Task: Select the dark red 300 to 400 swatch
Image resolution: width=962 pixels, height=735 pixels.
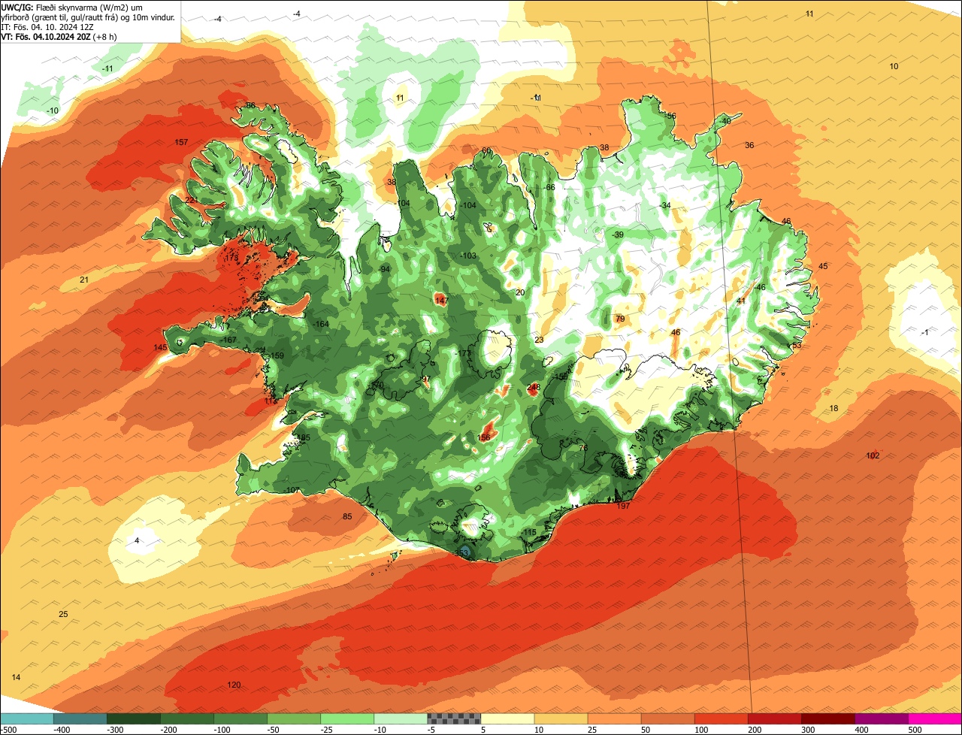Action: click(x=827, y=718)
